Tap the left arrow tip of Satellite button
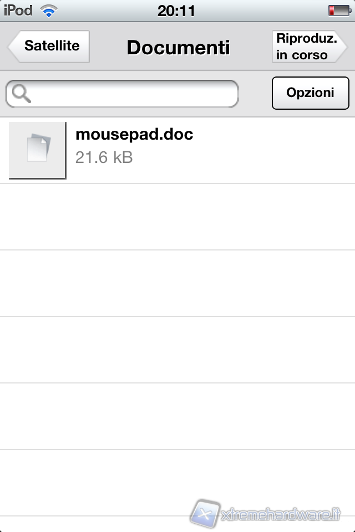This screenshot has width=355, height=532. tap(12, 47)
